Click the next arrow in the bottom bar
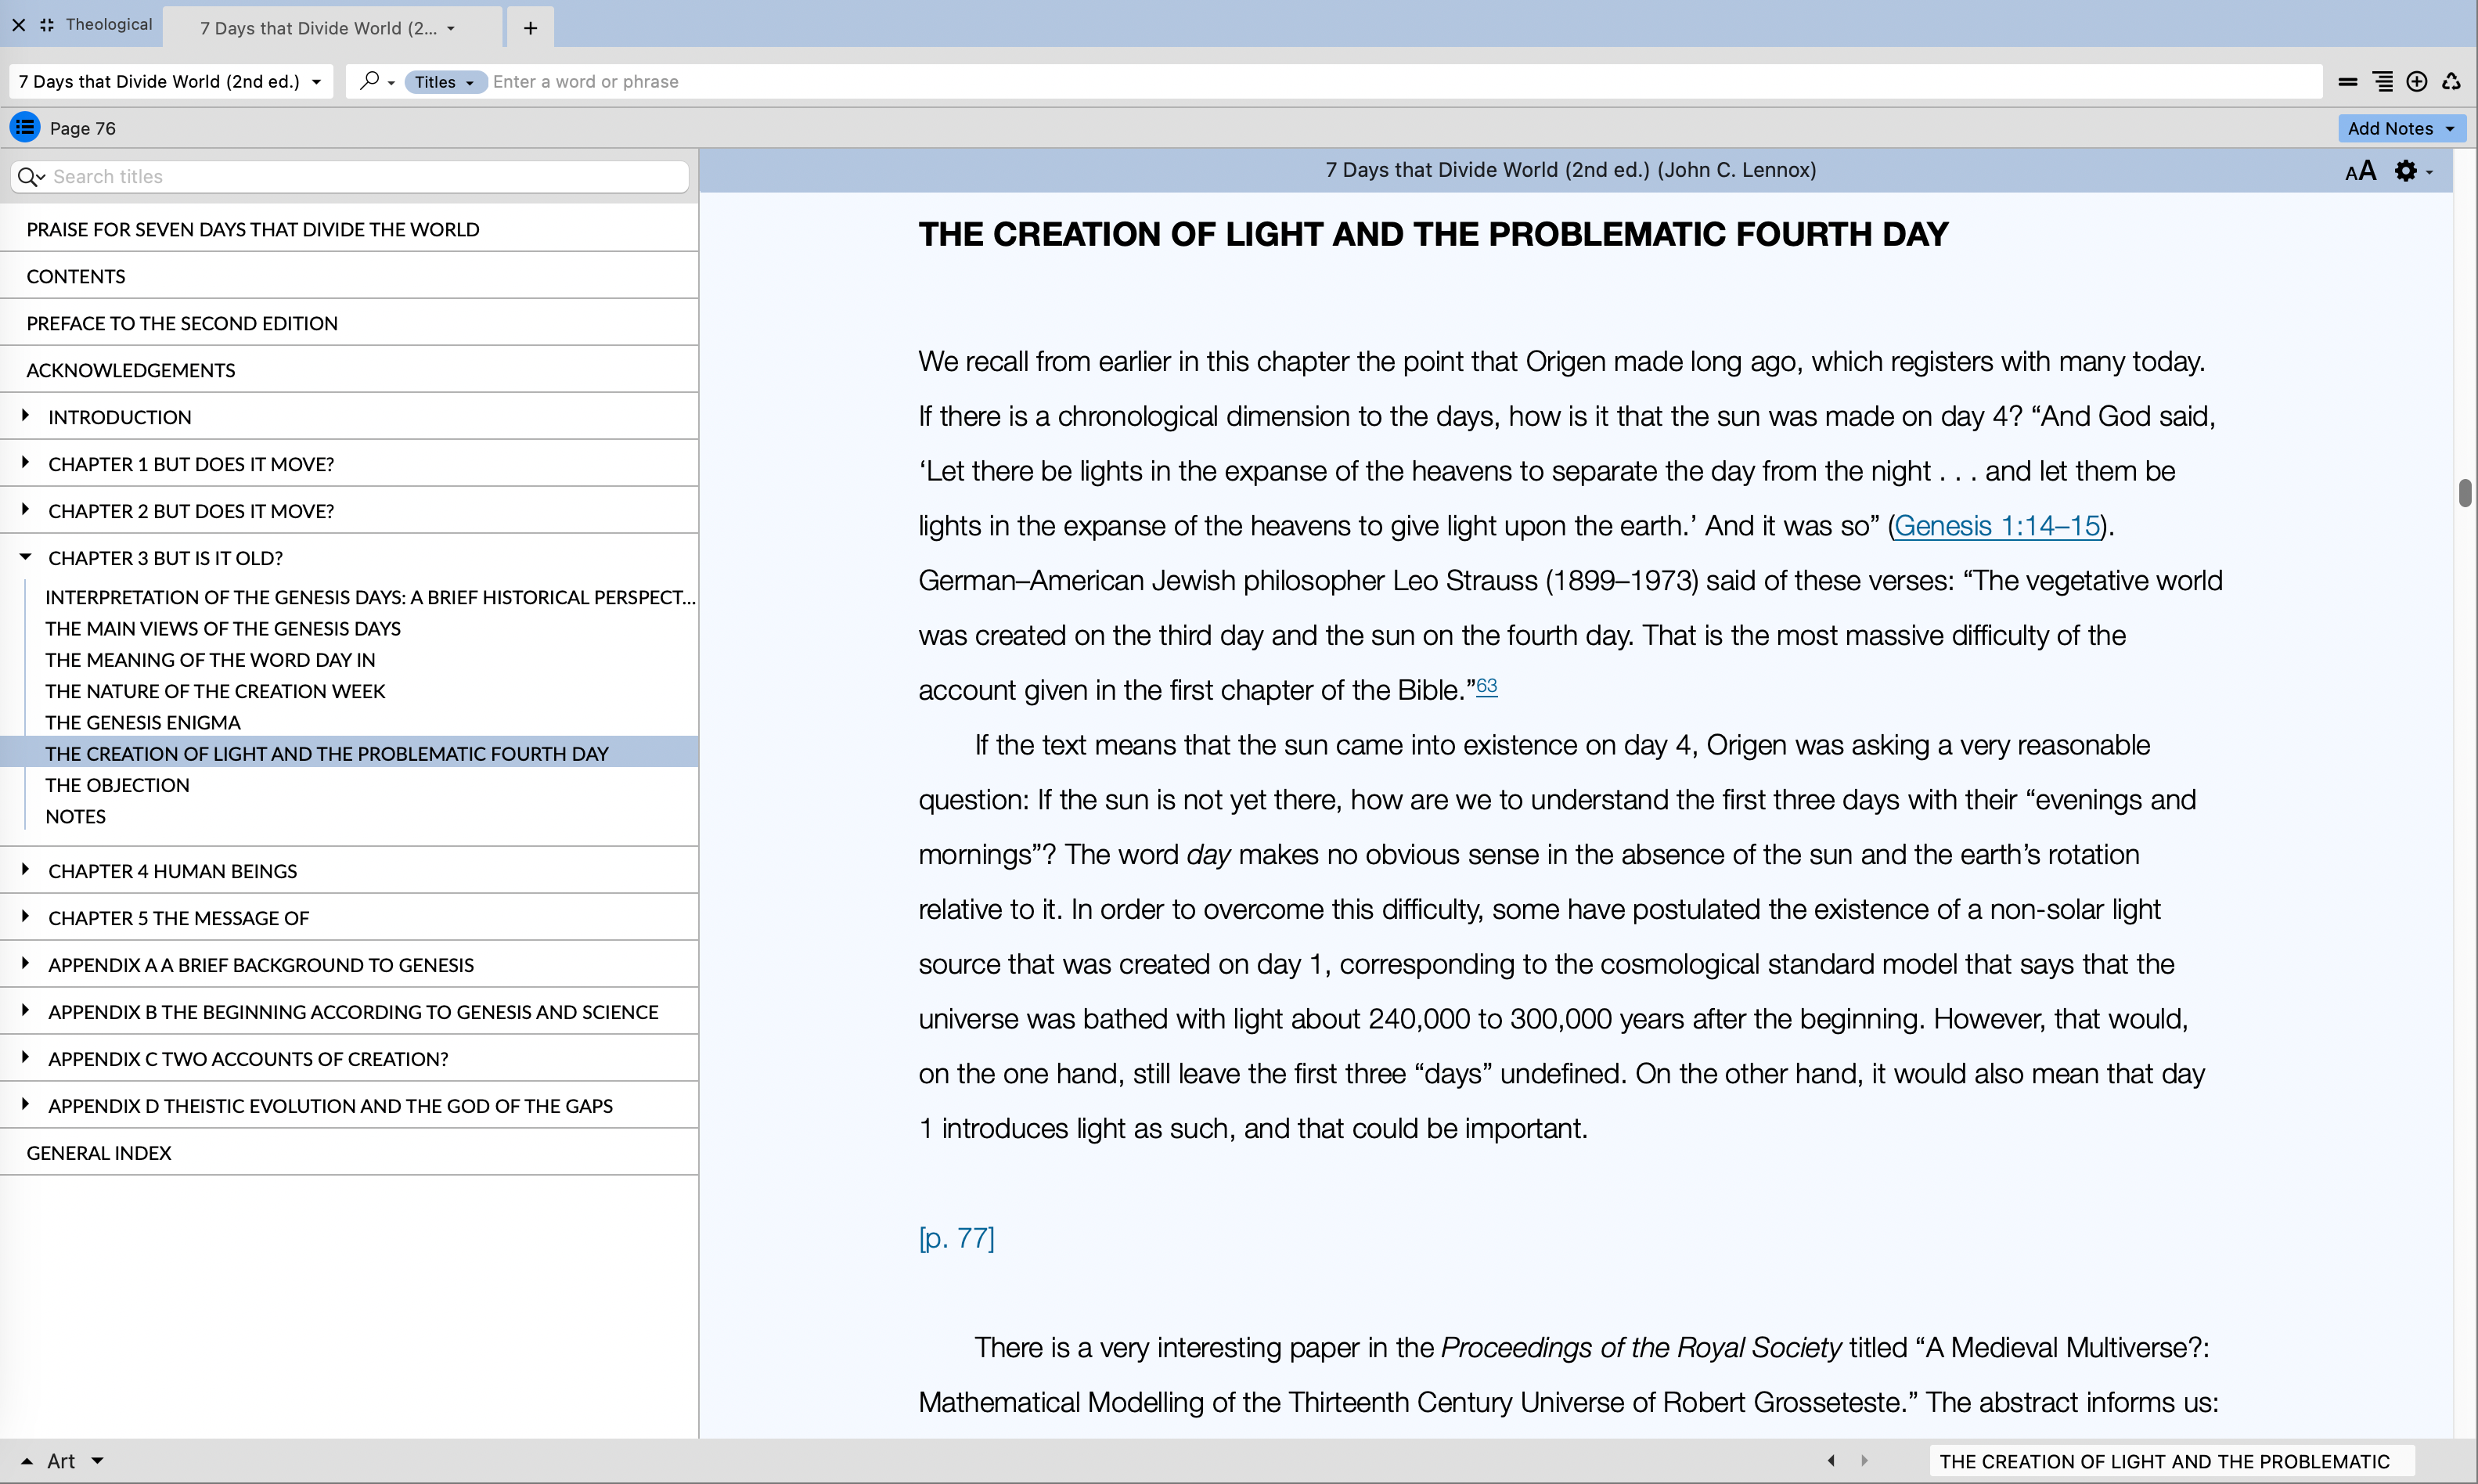The image size is (2478, 1484). click(1864, 1460)
